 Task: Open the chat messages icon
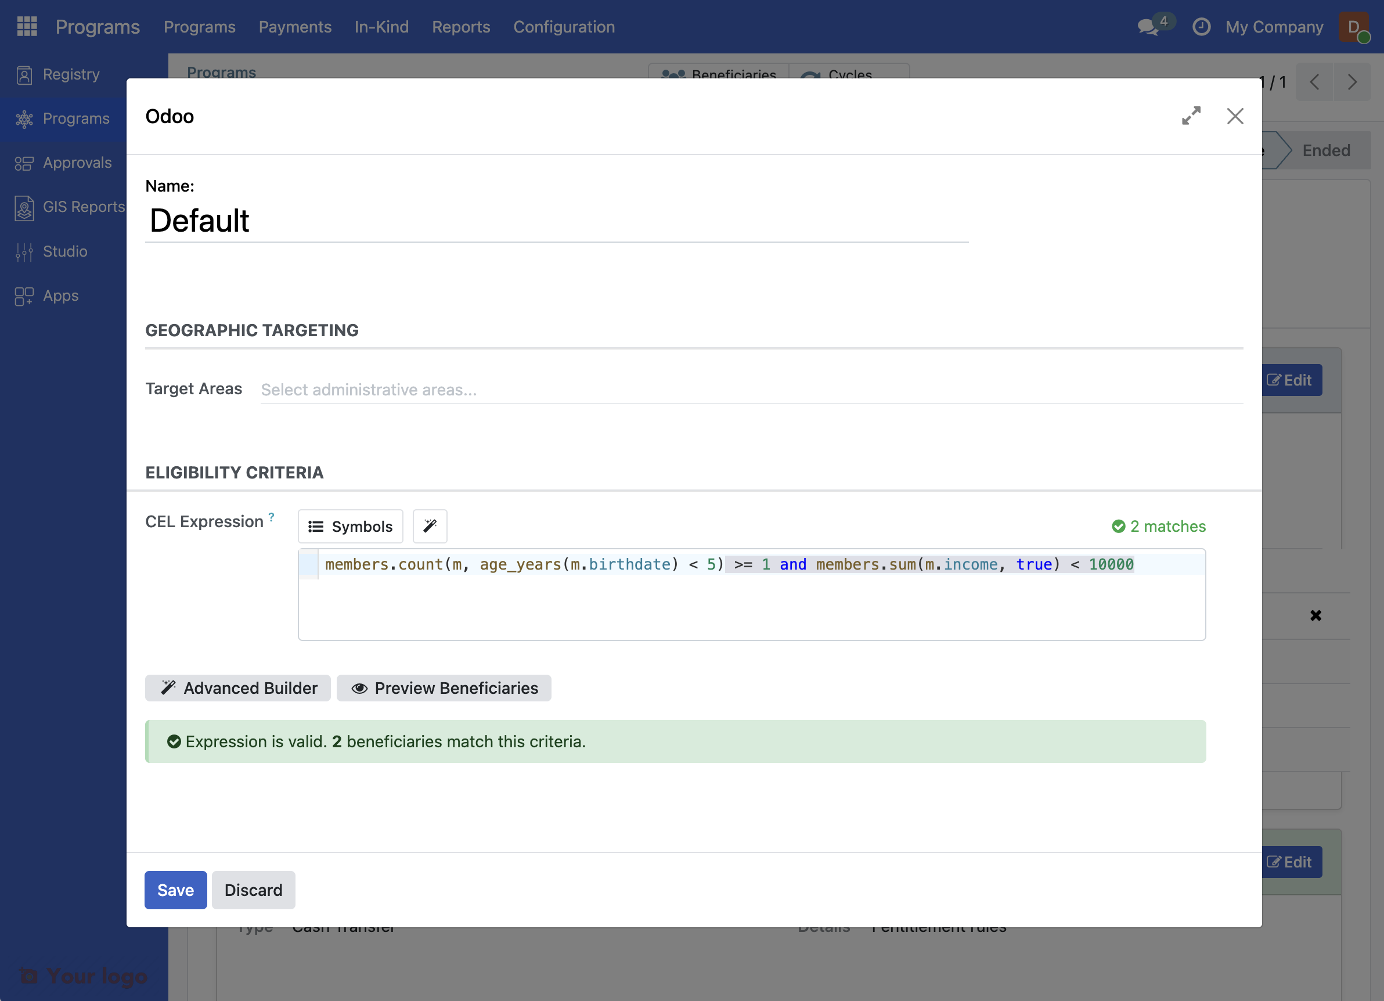click(x=1148, y=27)
